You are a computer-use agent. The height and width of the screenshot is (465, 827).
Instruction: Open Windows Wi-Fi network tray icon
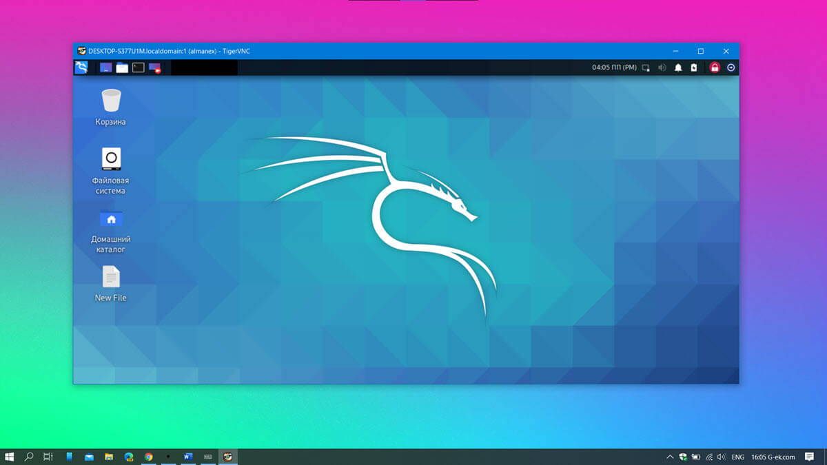(709, 457)
